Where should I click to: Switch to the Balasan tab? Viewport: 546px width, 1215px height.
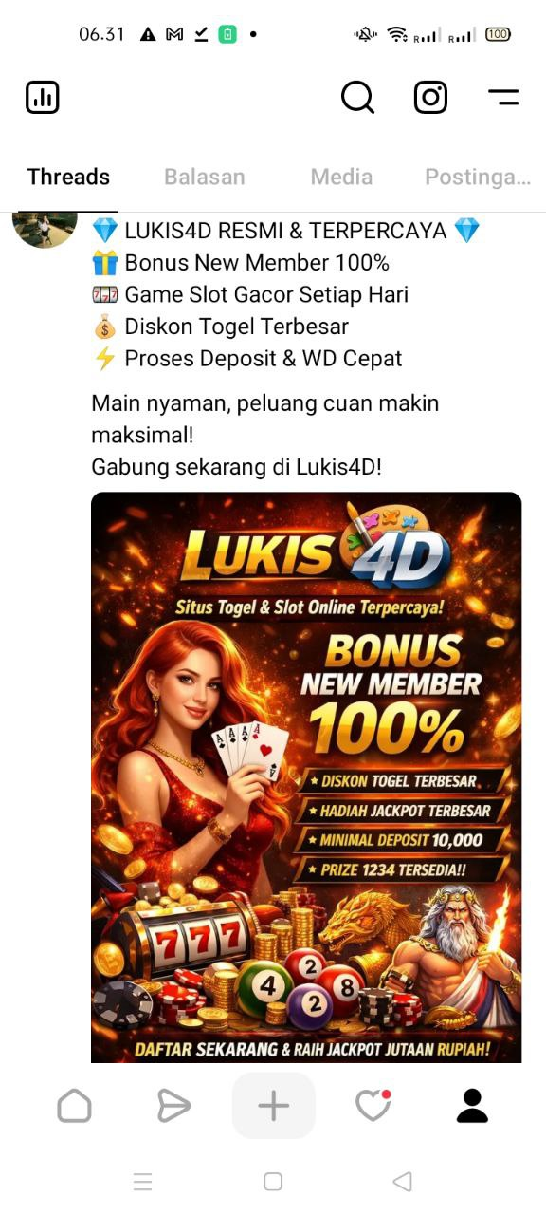click(205, 177)
